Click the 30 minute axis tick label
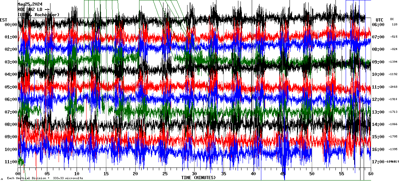The height and width of the screenshot is (183, 399). click(194, 173)
